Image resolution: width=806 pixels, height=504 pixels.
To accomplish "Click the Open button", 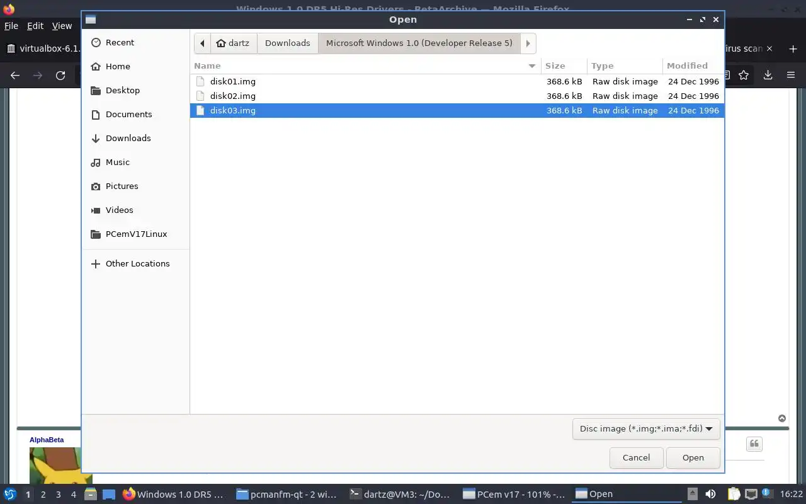I will (693, 457).
